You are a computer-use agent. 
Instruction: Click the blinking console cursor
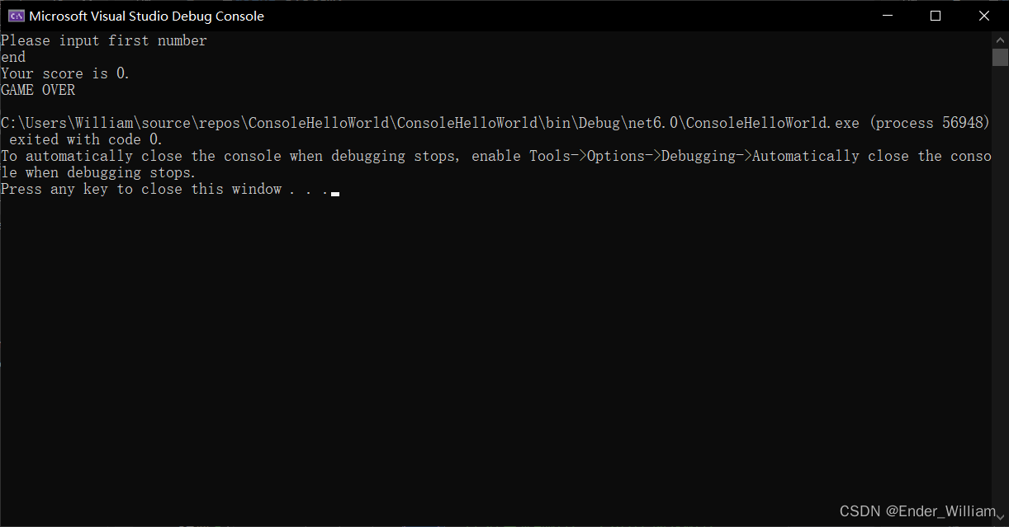pyautogui.click(x=335, y=193)
